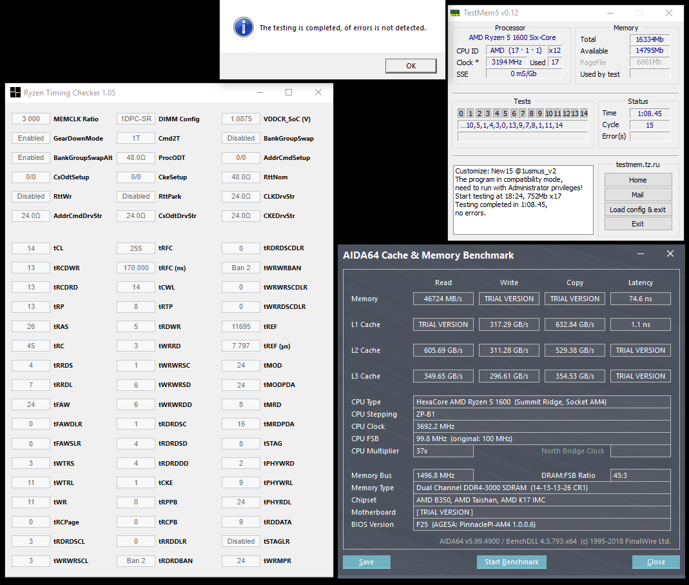Click the testmem.tz.ru label
The width and height of the screenshot is (689, 585).
click(637, 164)
